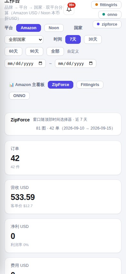
Task: Switch to the Fittingirls brand tab
Action: (x=90, y=85)
